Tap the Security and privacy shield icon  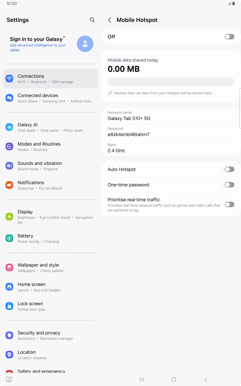click(9, 335)
